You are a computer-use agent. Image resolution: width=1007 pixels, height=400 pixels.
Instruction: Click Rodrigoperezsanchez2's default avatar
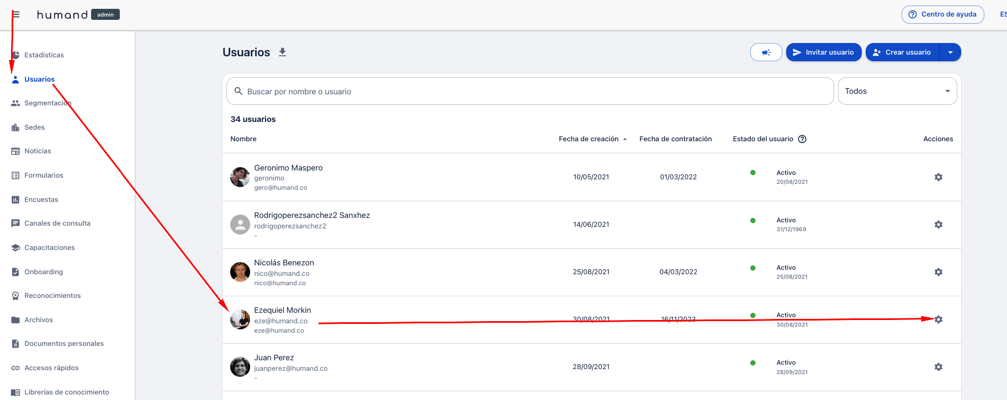[240, 225]
